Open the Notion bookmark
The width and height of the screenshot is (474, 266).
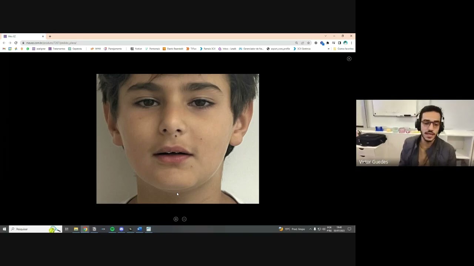(x=136, y=49)
